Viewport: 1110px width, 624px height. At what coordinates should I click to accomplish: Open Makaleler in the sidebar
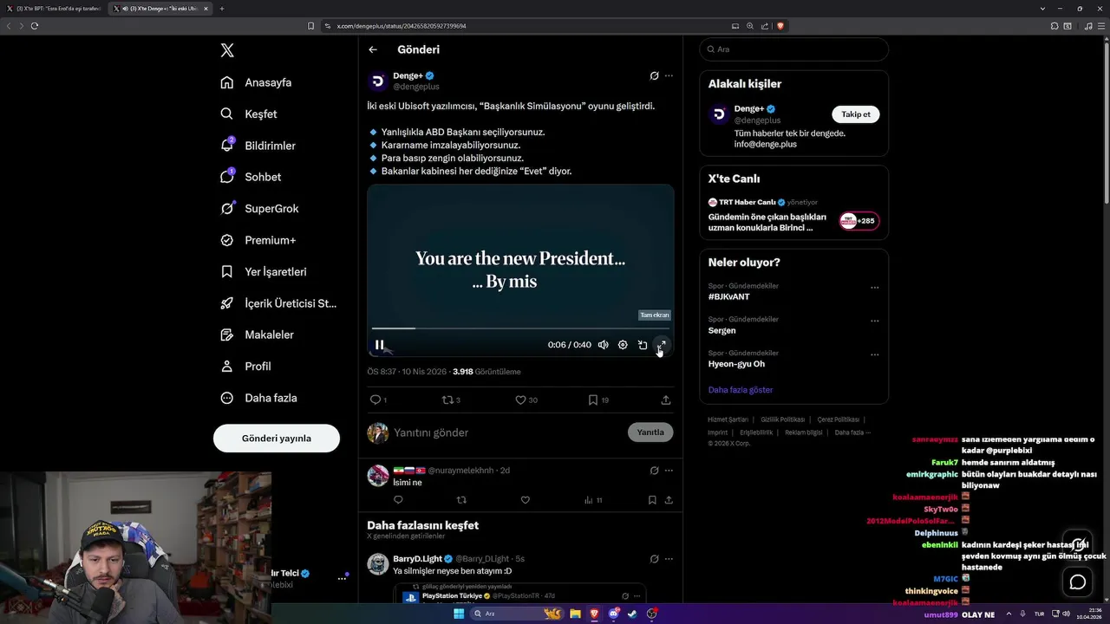[257, 335]
